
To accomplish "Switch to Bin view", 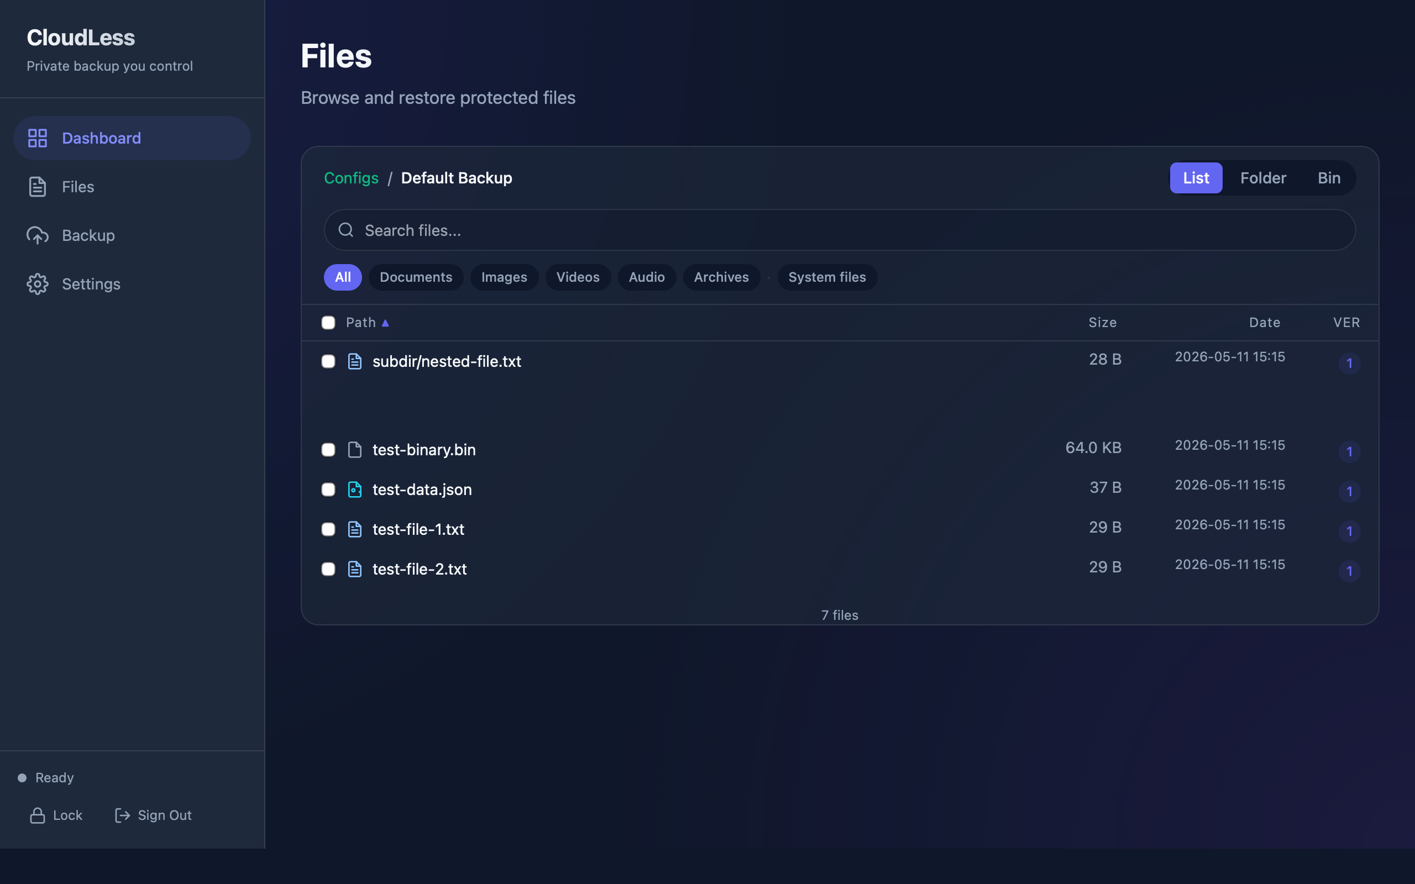I will point(1328,178).
